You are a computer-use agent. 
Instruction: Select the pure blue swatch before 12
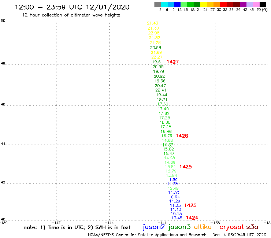click(x=177, y=4)
